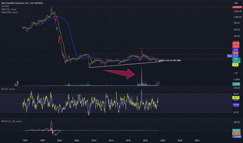Image resolution: width=243 pixels, height=143 pixels.
Task: Click the 80.00 RSI axis label
Action: click(236, 94)
